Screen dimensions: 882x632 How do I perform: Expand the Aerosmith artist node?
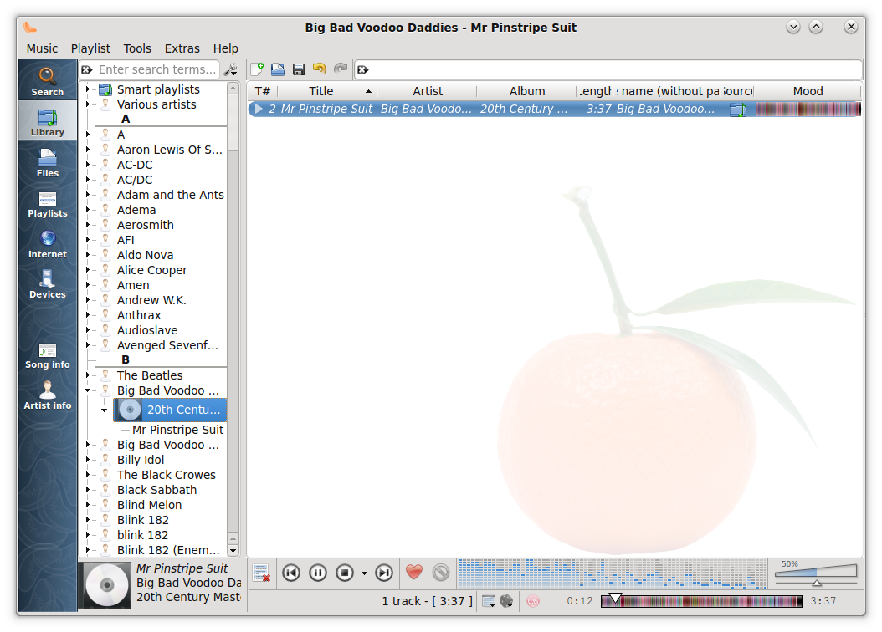(87, 225)
